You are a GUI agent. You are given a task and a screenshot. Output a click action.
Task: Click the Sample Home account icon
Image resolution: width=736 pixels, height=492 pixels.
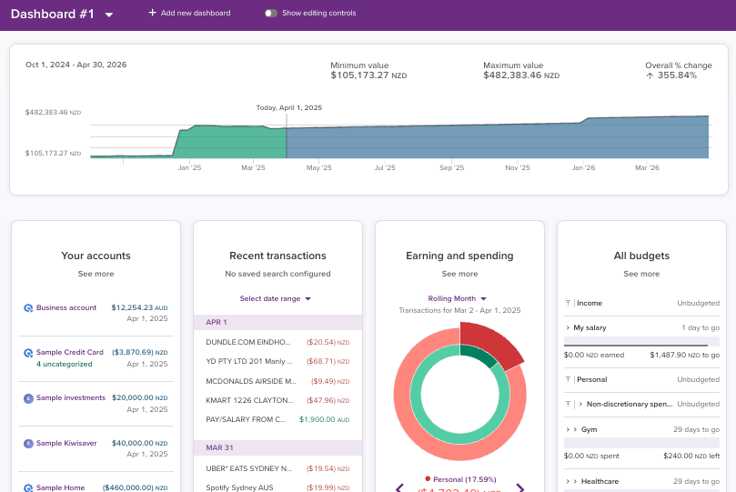[28, 487]
